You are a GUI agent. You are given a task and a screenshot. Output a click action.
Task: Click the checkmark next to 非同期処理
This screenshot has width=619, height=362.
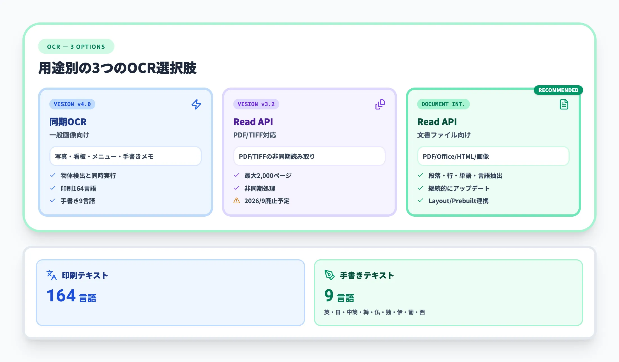236,188
